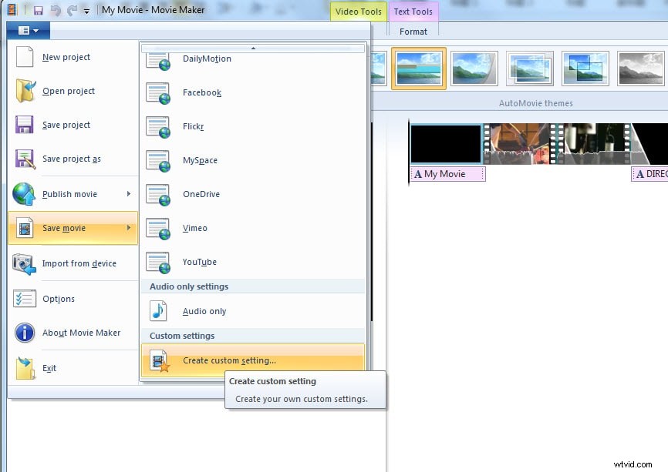The height and width of the screenshot is (472, 668).
Task: Publish the movie to Vimeo
Action: pos(194,228)
